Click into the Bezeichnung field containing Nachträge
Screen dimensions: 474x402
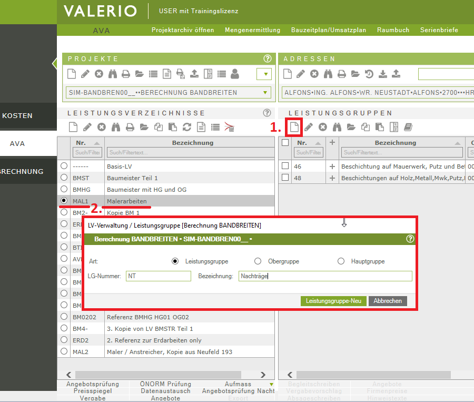tap(324, 276)
